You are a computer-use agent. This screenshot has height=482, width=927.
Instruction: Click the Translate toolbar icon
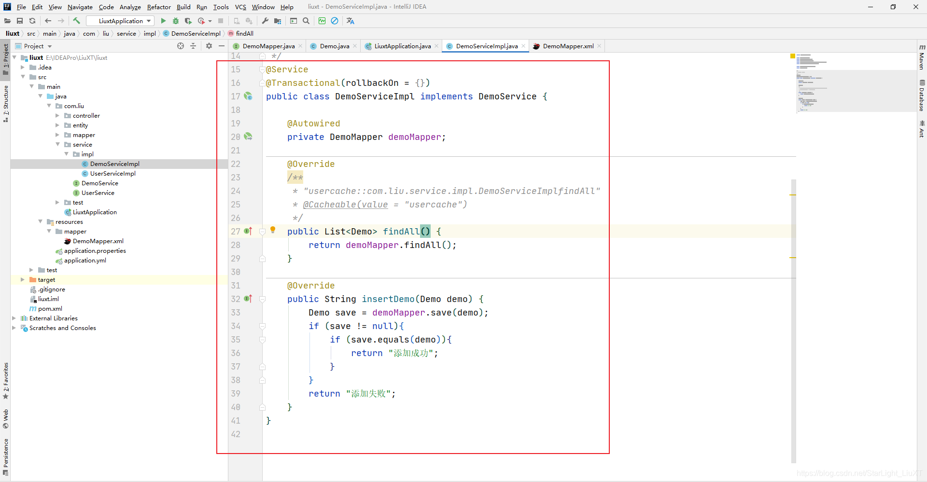pyautogui.click(x=351, y=21)
